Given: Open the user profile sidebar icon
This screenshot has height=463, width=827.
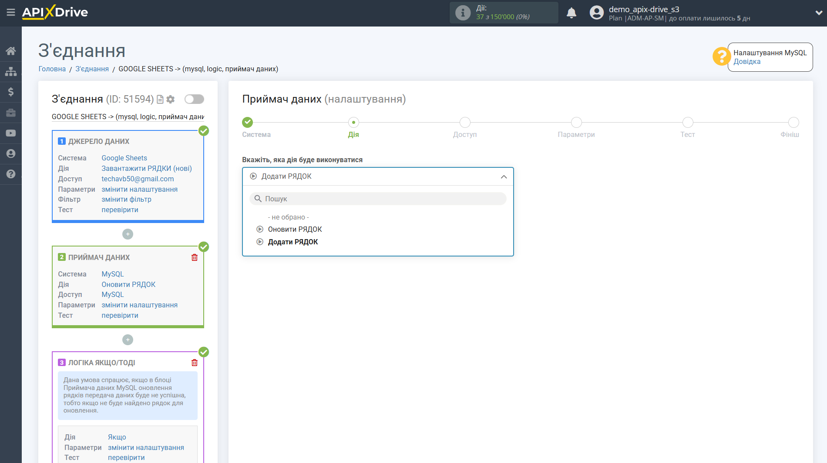Looking at the screenshot, I should 11,153.
